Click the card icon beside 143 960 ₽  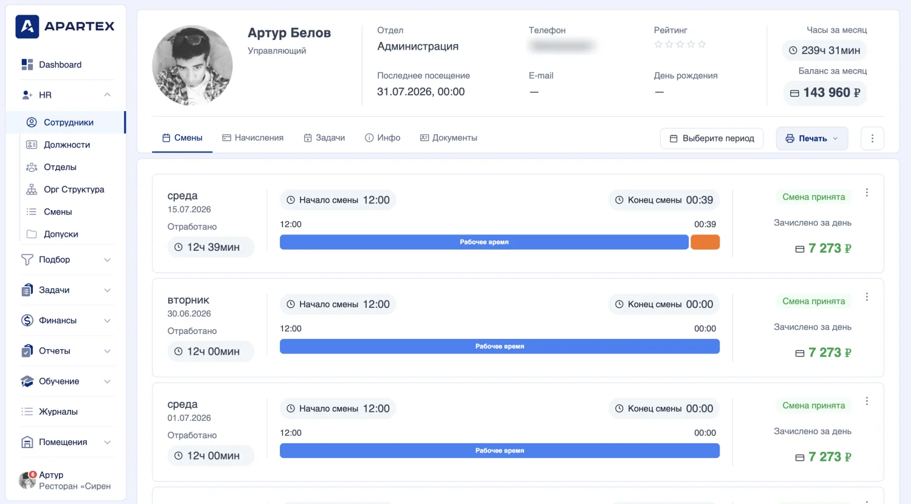(794, 93)
